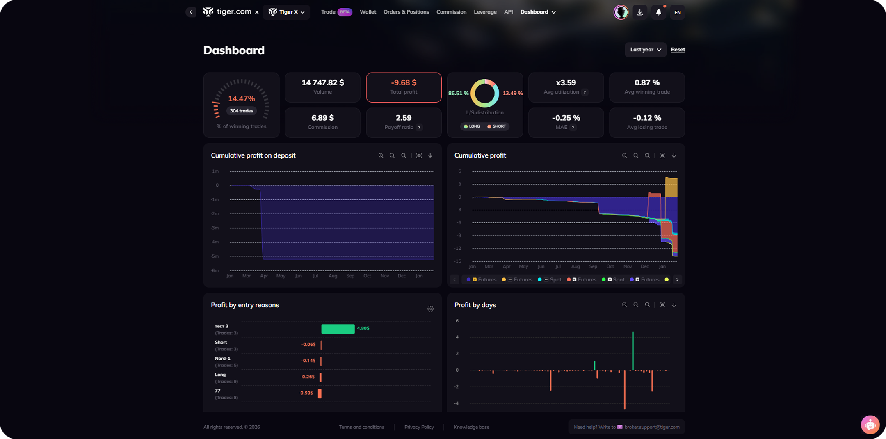Toggle the LONG legend in L/S distribution
This screenshot has height=439, width=886.
tap(472, 126)
